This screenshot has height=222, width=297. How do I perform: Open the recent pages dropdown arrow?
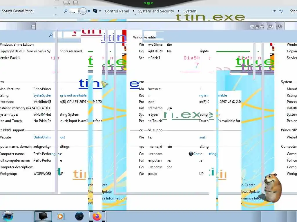pos(89,11)
